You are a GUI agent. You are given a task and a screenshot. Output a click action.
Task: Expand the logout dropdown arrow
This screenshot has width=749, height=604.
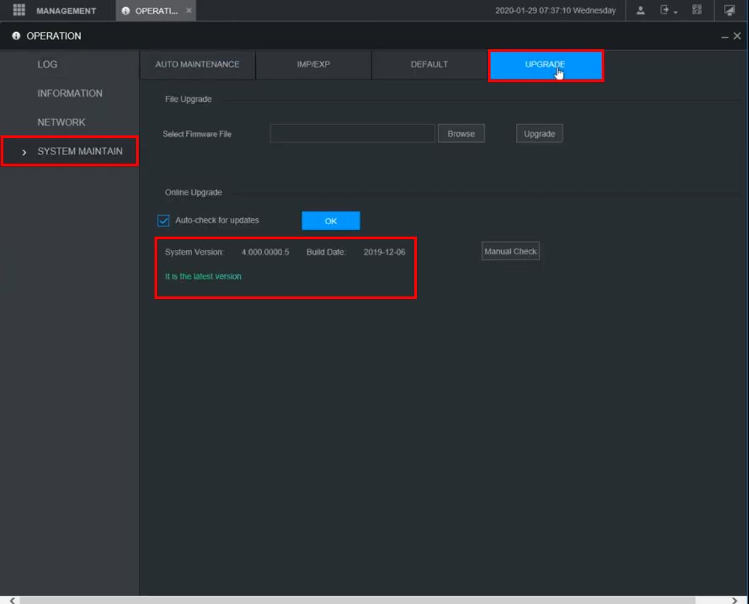(675, 12)
